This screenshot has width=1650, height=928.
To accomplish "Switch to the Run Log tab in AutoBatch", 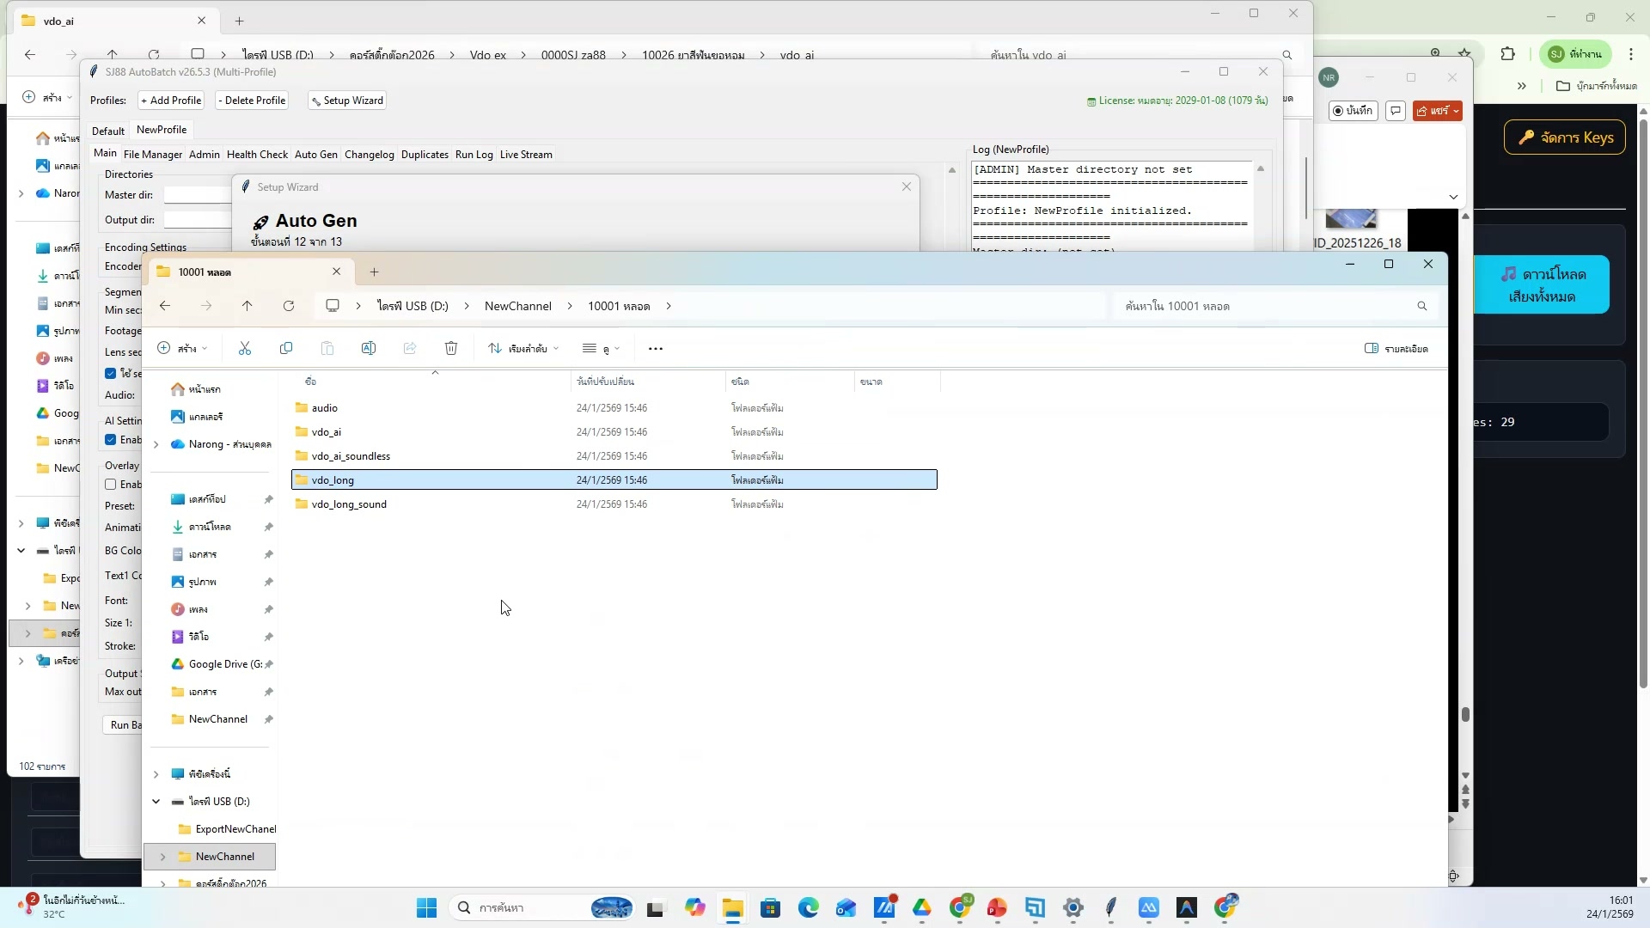I will pos(474,154).
